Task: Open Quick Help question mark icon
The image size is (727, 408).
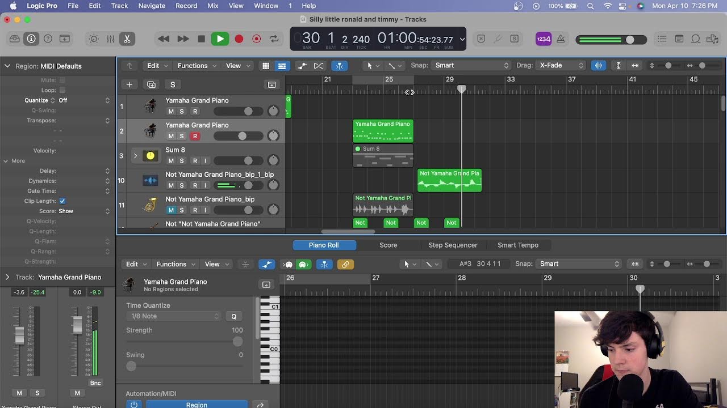Action: [48, 39]
